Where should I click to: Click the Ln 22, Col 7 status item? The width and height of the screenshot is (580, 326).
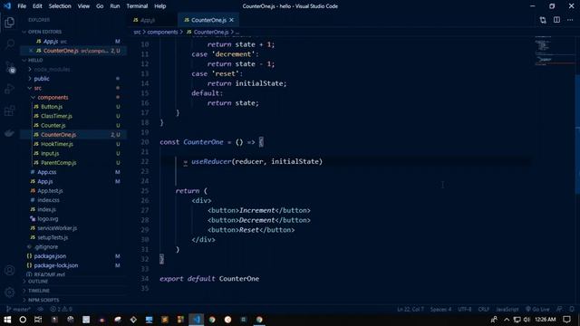pyautogui.click(x=411, y=309)
